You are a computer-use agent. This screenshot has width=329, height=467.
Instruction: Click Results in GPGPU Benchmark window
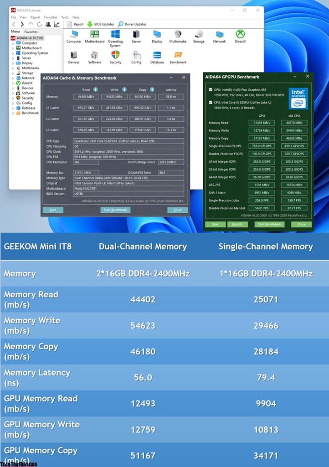[237, 224]
